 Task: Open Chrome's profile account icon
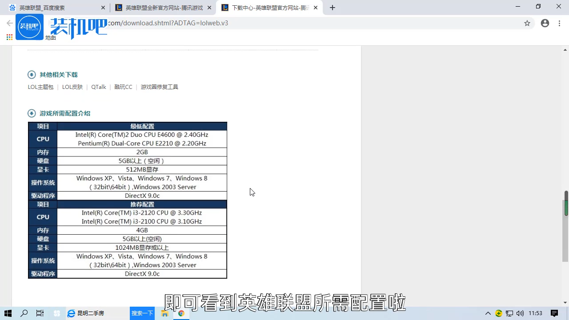[545, 23]
